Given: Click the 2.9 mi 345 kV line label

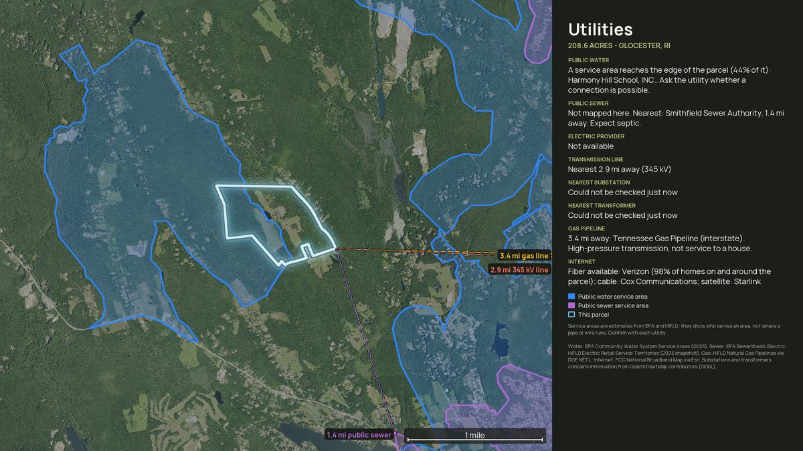Looking at the screenshot, I should click(519, 270).
